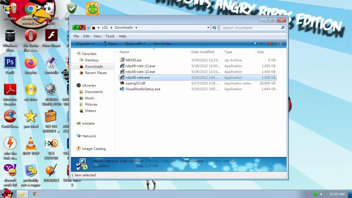
Task: Open the Help menu
Action: 122,36
